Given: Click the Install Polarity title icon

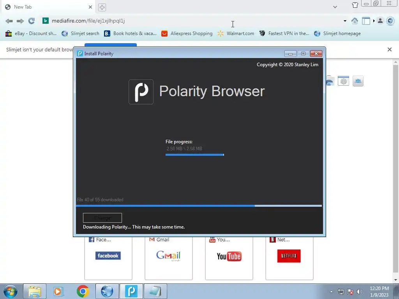Looking at the screenshot, I should click(x=80, y=53).
